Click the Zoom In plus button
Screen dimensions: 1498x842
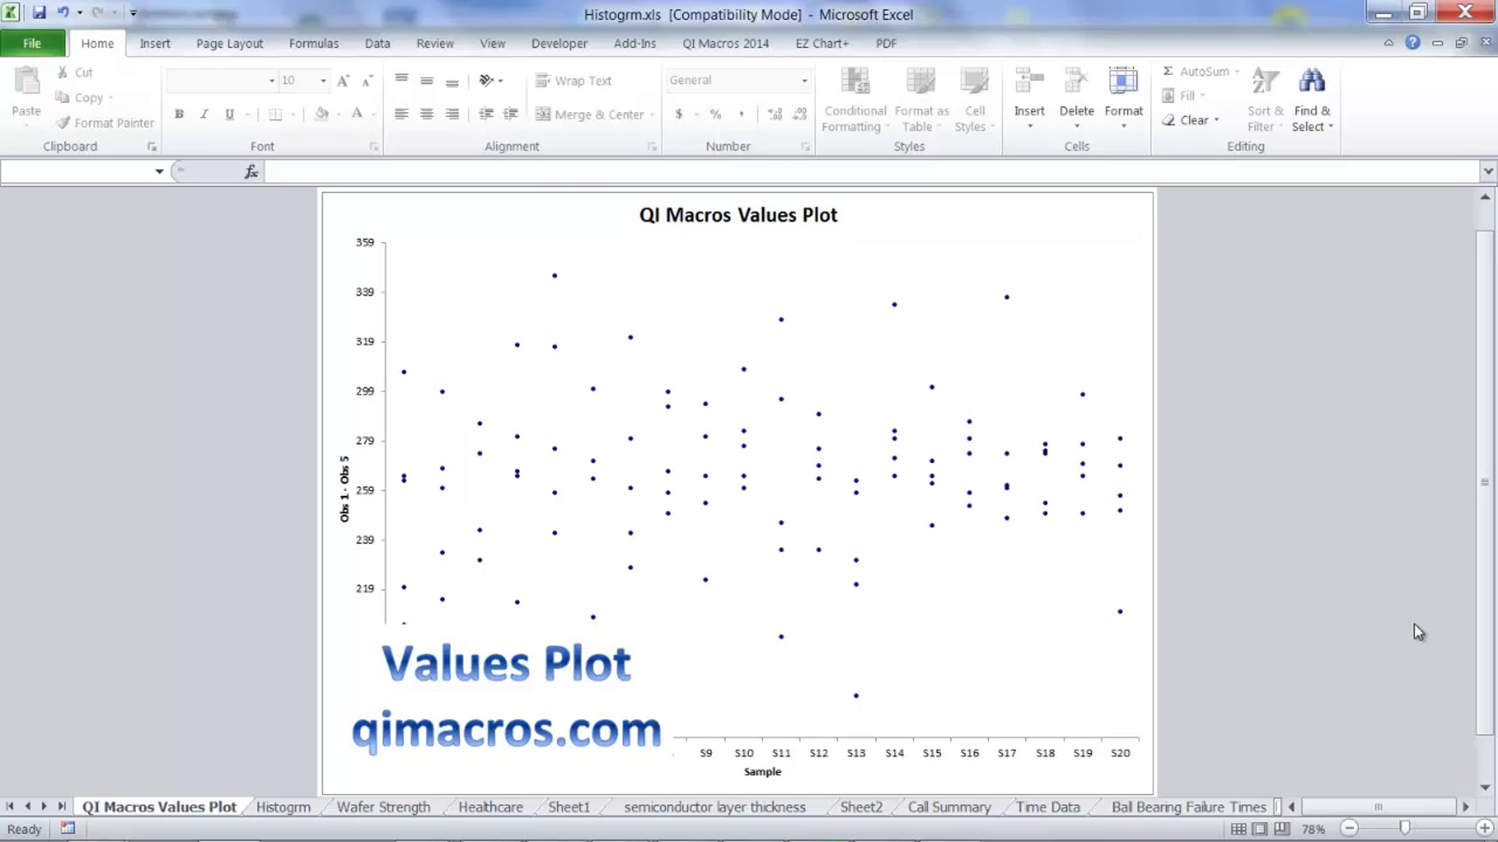[1485, 828]
